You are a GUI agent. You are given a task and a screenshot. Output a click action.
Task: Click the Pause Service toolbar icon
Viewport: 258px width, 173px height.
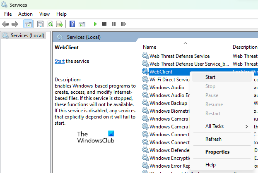click(114, 24)
